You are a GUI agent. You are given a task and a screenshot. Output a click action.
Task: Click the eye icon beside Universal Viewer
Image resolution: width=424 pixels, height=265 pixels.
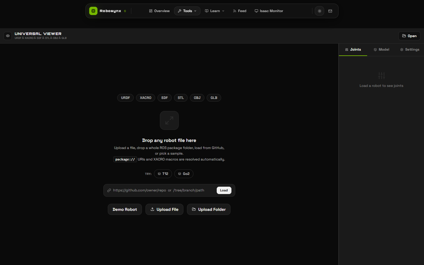click(8, 36)
